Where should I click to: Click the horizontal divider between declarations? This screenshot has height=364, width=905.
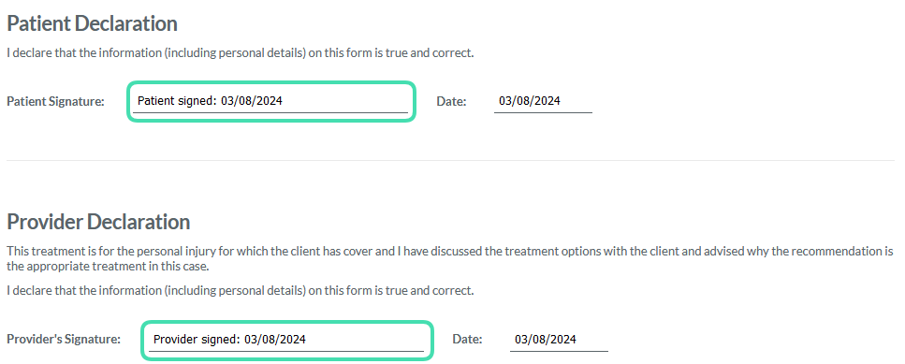point(450,160)
